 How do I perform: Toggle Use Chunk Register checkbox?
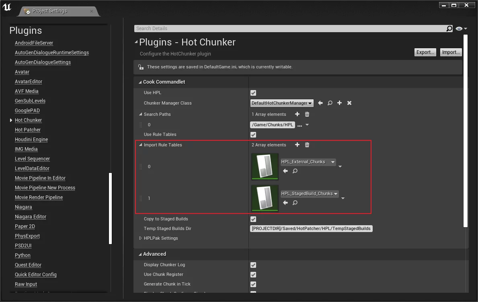pyautogui.click(x=253, y=275)
